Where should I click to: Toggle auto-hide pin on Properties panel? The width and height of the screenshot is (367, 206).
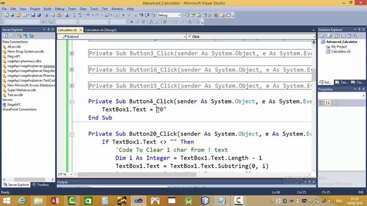(360, 89)
